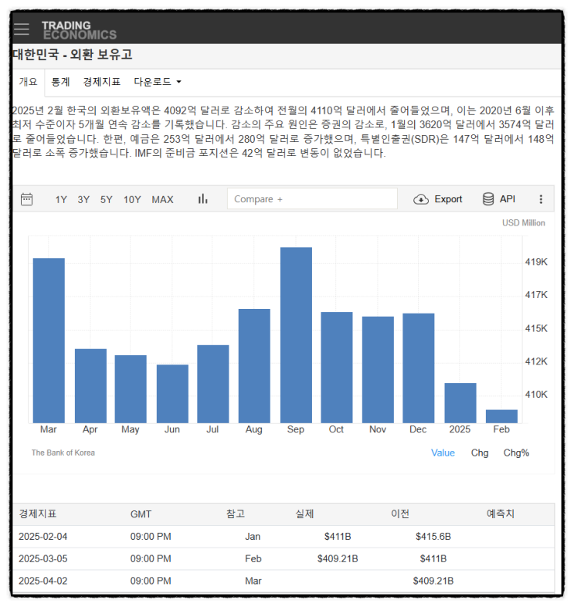The width and height of the screenshot is (574, 607).
Task: Click the Jun bar in chart
Action: (173, 394)
